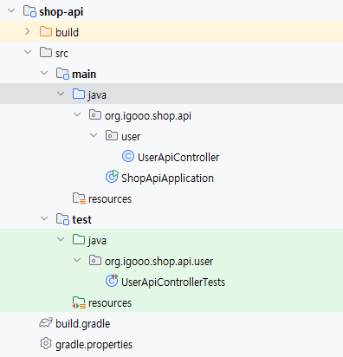Collapse the test module chevron
The width and height of the screenshot is (343, 357).
(44, 218)
